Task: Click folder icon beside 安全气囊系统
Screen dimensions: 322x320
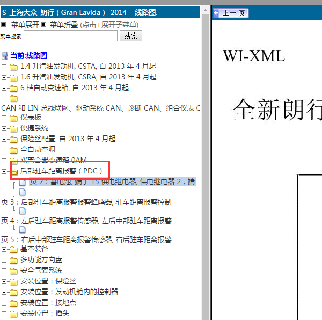Action: 13,271
